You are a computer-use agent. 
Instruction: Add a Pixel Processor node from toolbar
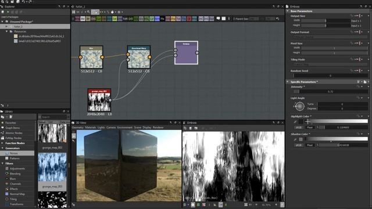[x=162, y=19]
